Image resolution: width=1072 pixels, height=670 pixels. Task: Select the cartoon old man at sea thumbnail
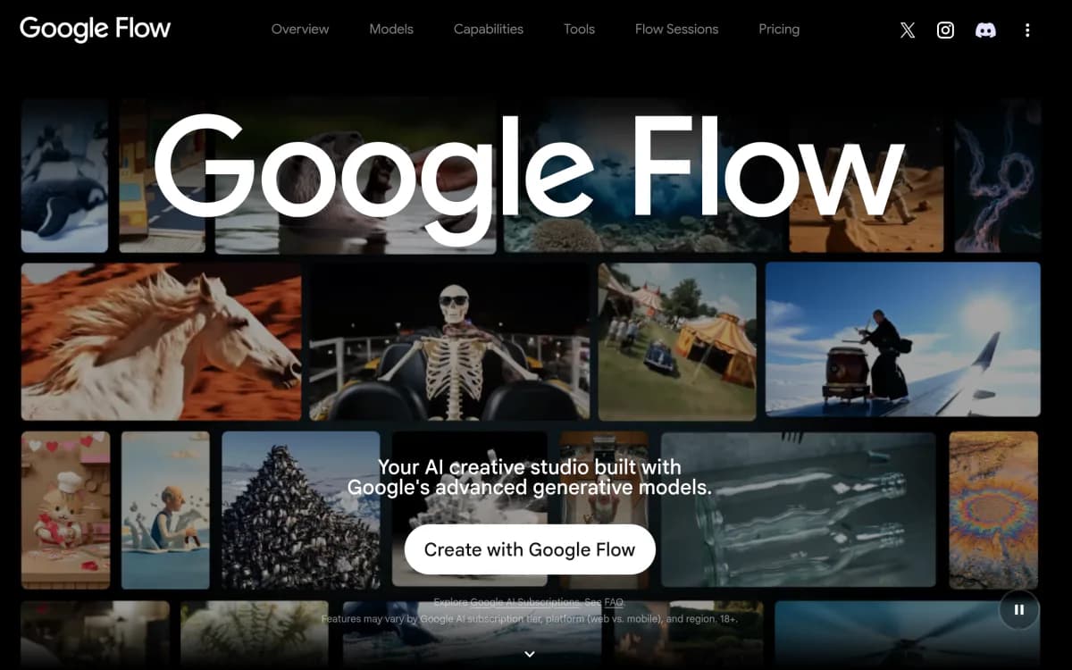point(165,510)
